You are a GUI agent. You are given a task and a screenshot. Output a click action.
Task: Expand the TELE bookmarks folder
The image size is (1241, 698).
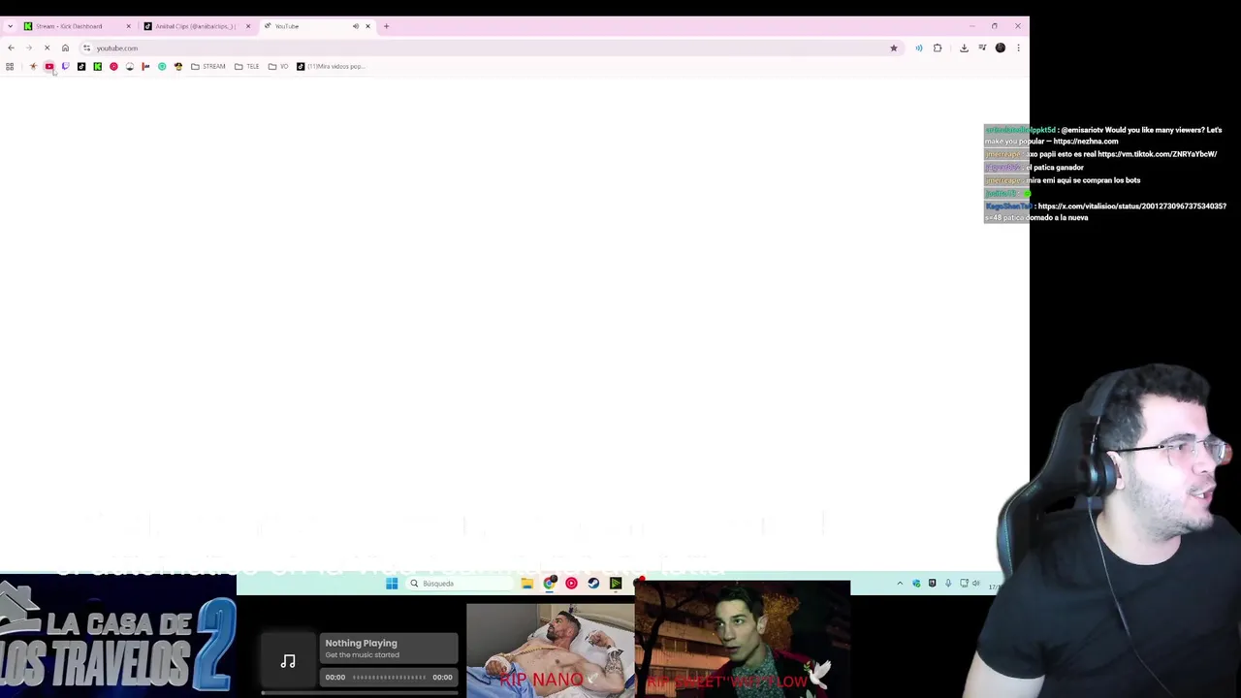click(x=247, y=66)
